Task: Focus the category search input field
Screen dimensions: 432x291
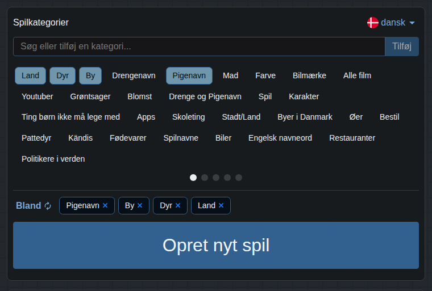Action: pos(199,47)
